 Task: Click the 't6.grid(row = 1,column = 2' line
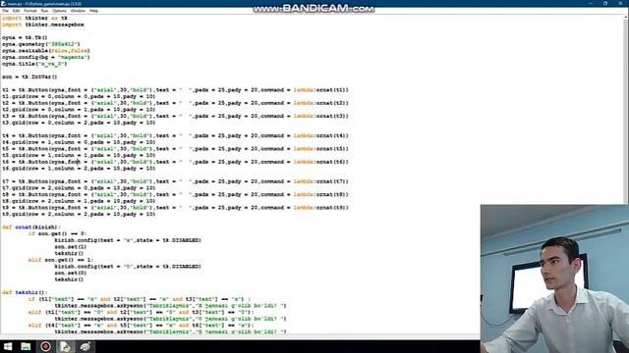point(79,169)
